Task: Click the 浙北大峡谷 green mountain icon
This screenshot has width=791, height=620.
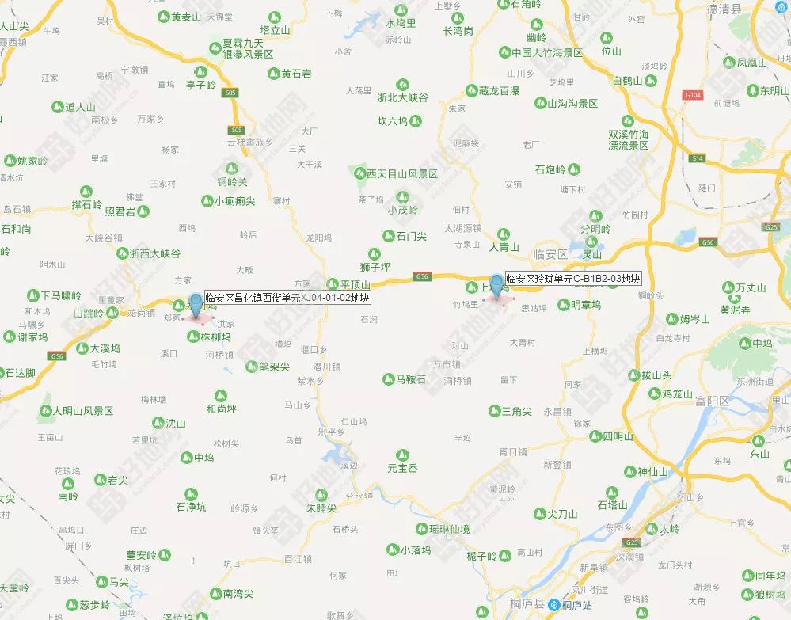Action: [402, 84]
